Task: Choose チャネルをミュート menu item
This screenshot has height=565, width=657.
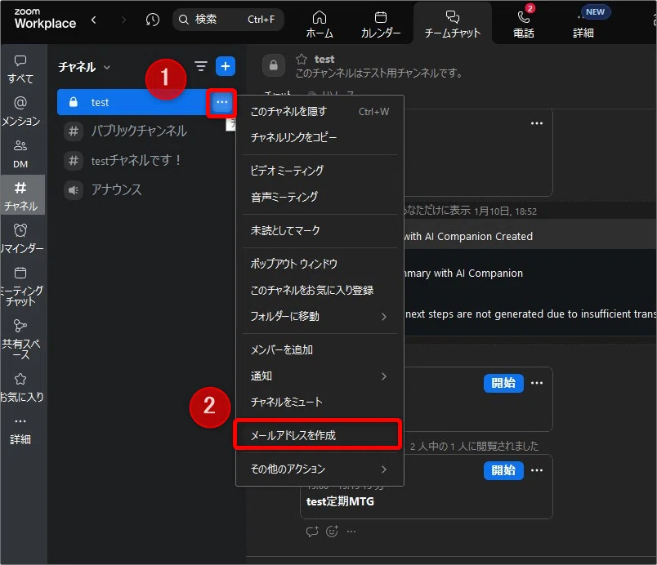Action: coord(320,403)
